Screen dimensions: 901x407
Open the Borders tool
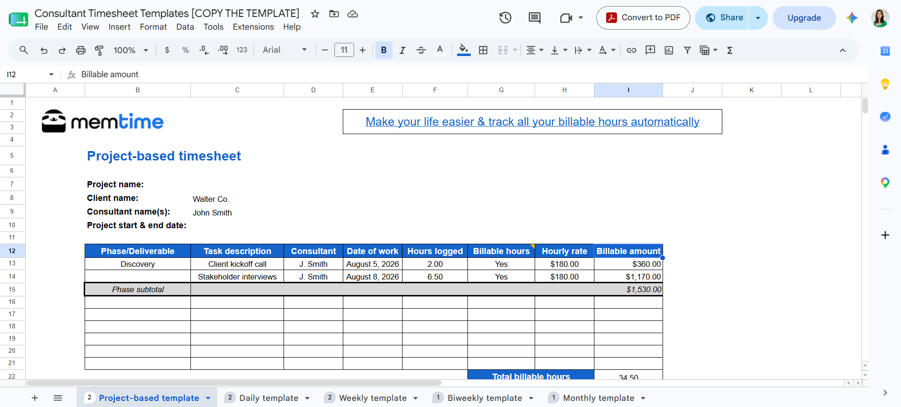[483, 50]
